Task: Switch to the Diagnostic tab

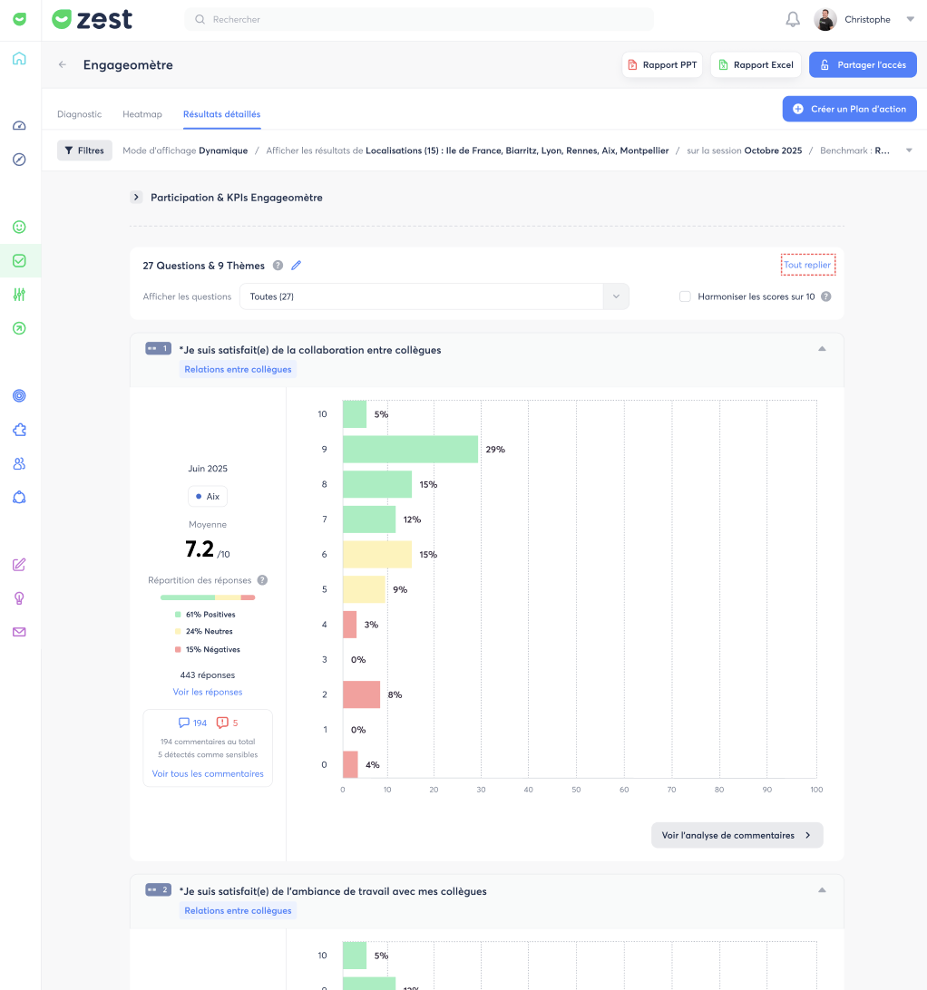Action: click(79, 114)
